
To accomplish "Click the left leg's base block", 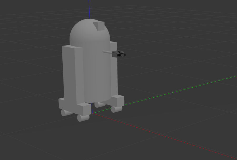I will coord(75,107).
